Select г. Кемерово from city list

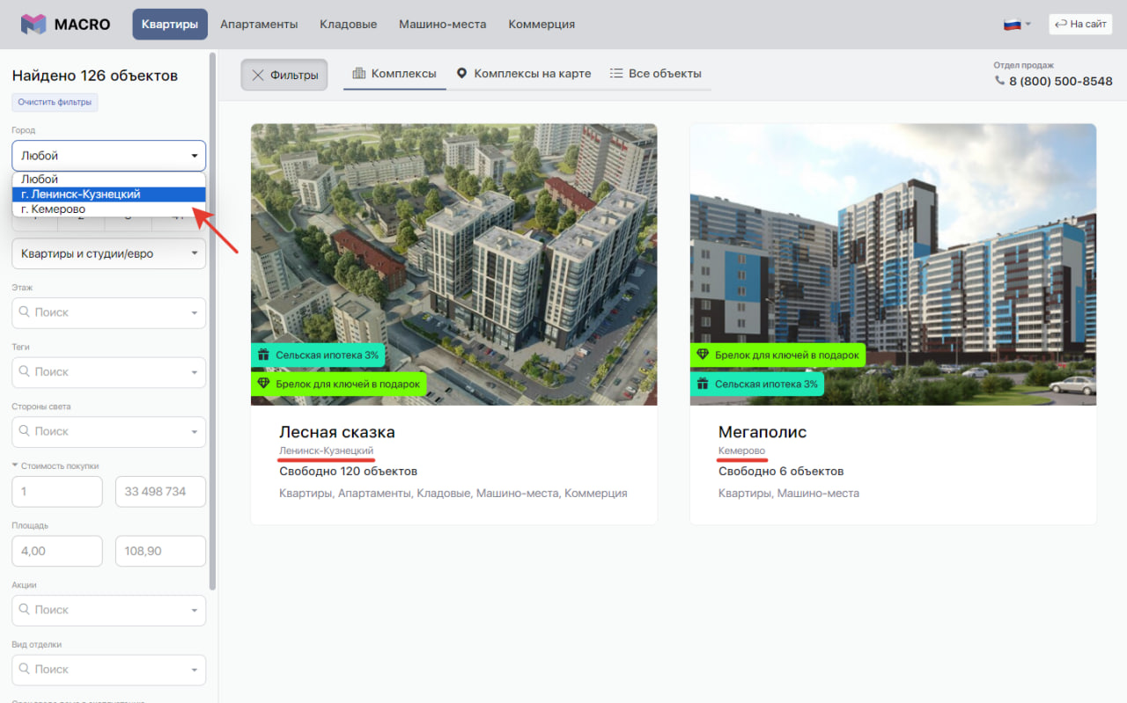coord(53,209)
